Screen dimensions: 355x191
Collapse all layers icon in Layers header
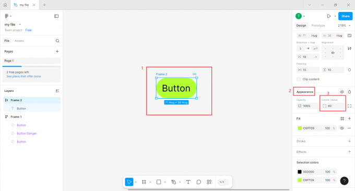point(57,91)
